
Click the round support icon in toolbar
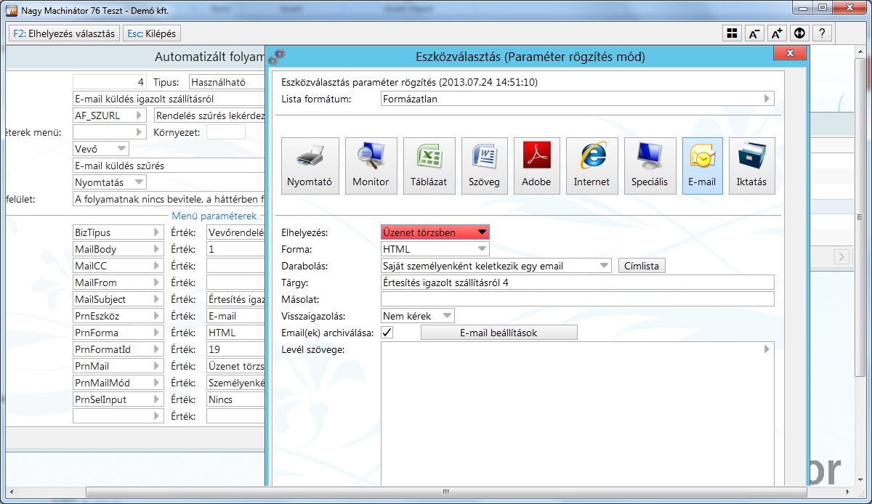pyautogui.click(x=799, y=33)
